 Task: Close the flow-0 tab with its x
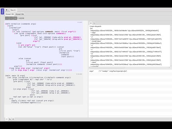(x=16, y=10)
